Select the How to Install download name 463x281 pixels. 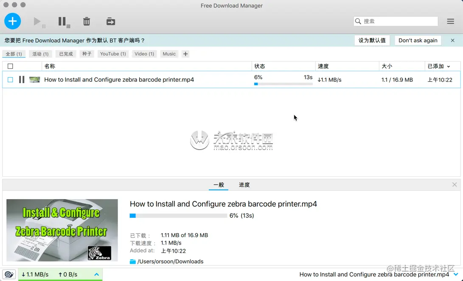[x=119, y=80]
